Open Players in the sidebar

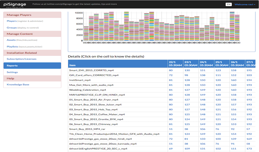pos(12,21)
